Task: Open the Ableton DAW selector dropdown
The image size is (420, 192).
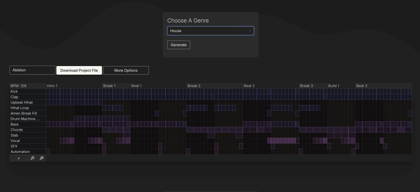Action: tap(32, 70)
